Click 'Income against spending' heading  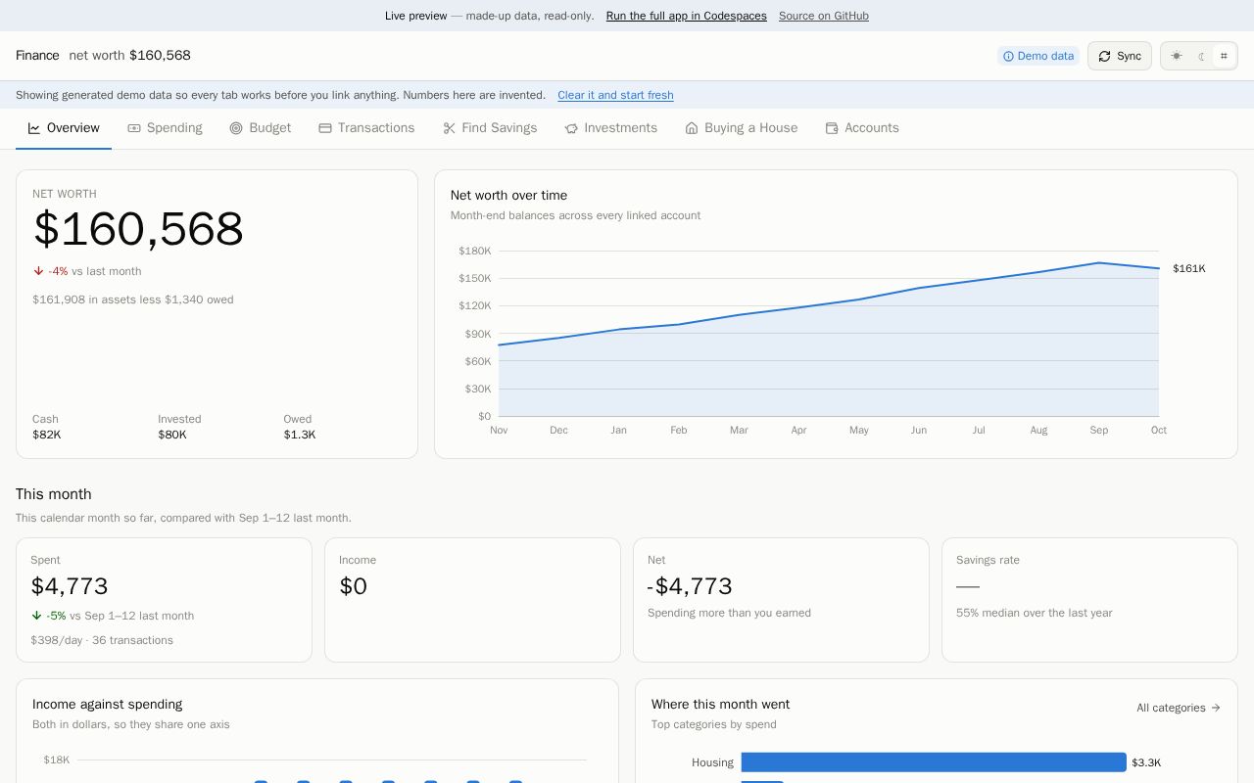click(x=108, y=705)
